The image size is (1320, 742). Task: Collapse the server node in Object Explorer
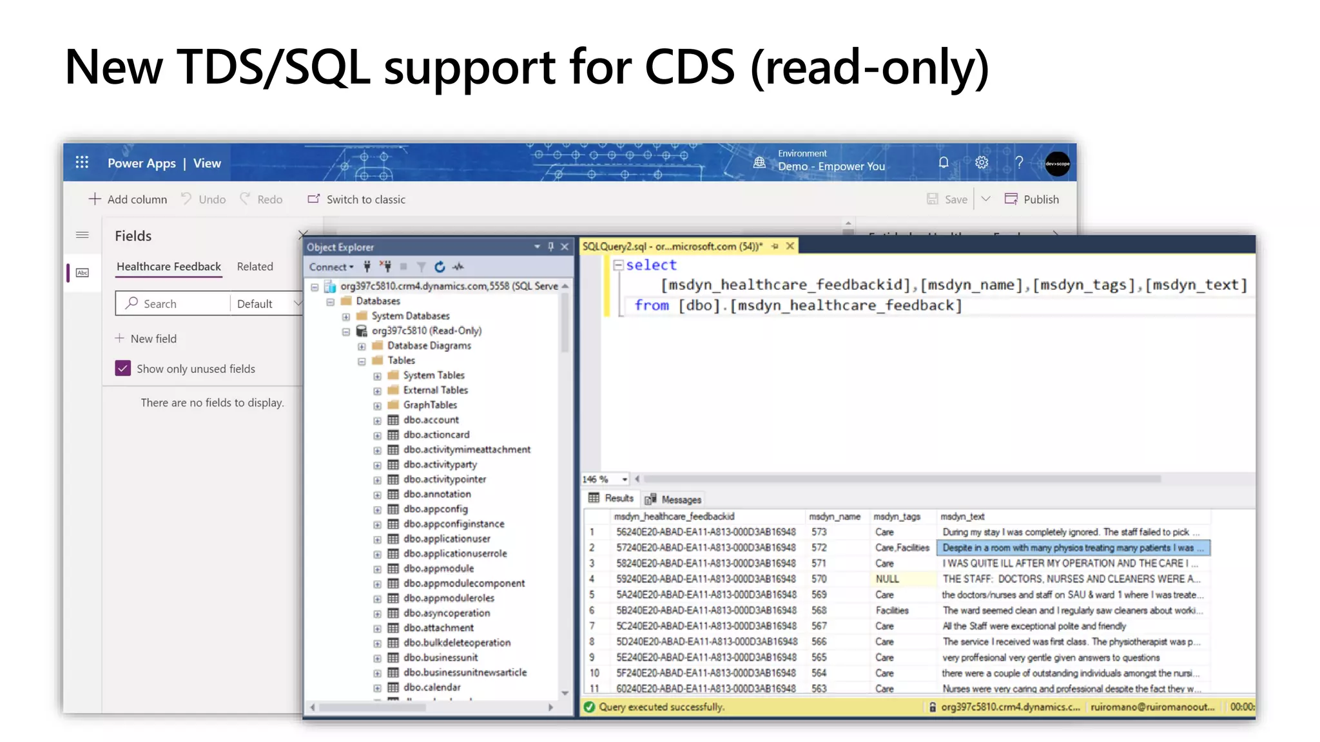[x=315, y=287]
